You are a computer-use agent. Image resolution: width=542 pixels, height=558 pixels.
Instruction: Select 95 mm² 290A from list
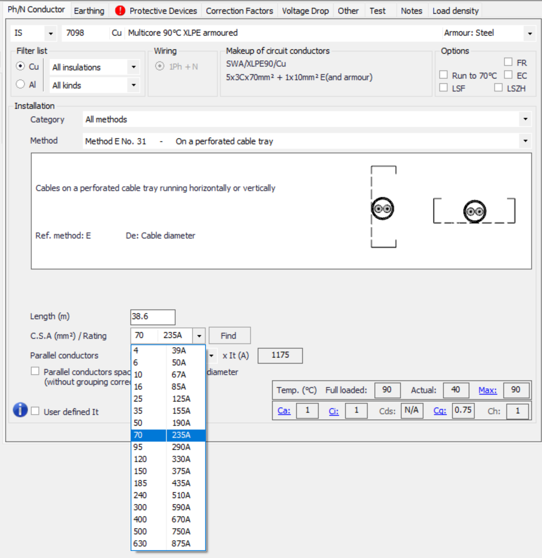click(168, 447)
